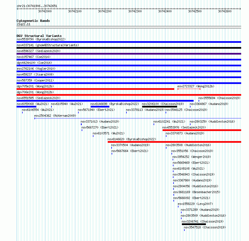Select nsv3378113 (Audano2019) label
The image size is (249, 241).
(x=145, y=110)
